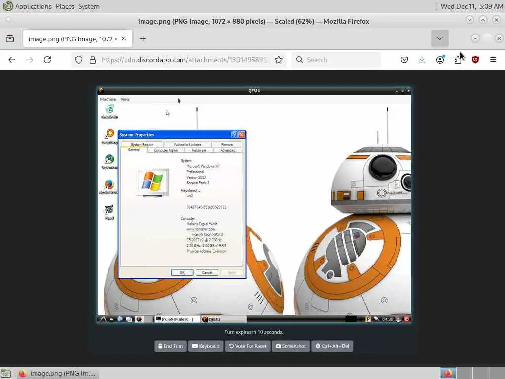Open the extensions puzzle-piece menu
The image size is (505, 379).
click(x=458, y=60)
